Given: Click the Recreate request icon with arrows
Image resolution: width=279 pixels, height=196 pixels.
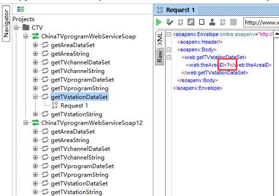Looking at the screenshot, I should pyautogui.click(x=191, y=22).
